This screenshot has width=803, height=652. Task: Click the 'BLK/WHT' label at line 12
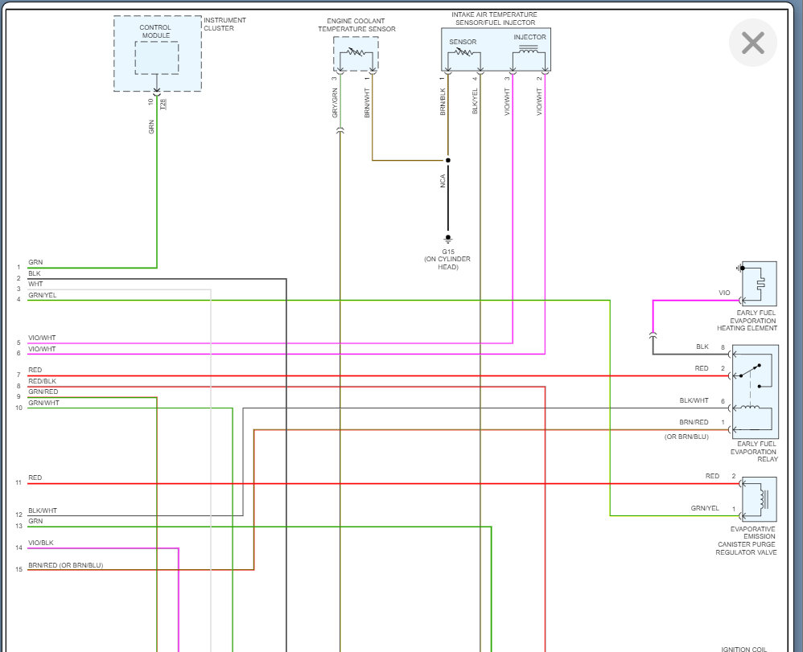click(43, 511)
